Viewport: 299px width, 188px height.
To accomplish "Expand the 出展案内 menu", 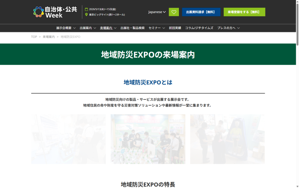I will tap(88, 28).
